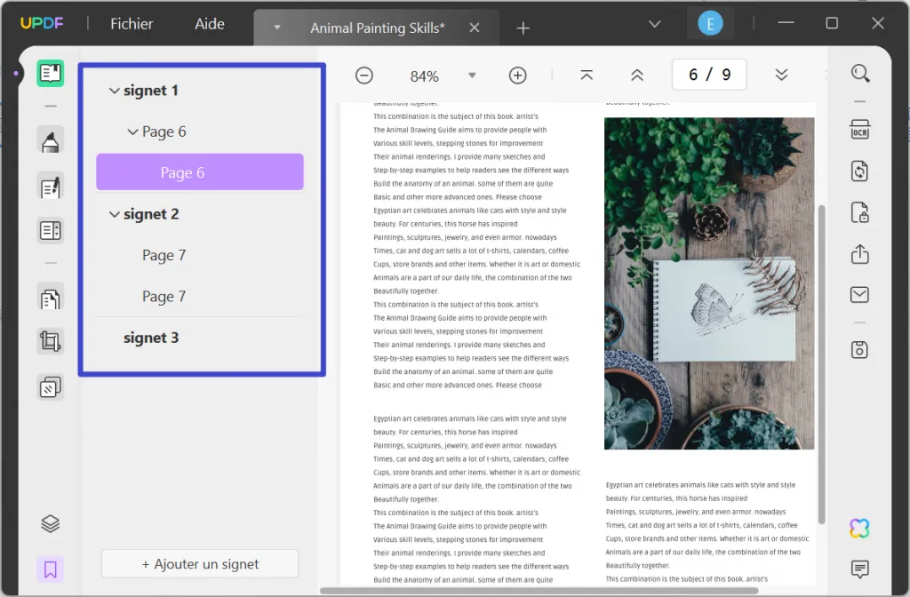
Task: Open the Convert PDF tool
Action: click(x=859, y=171)
